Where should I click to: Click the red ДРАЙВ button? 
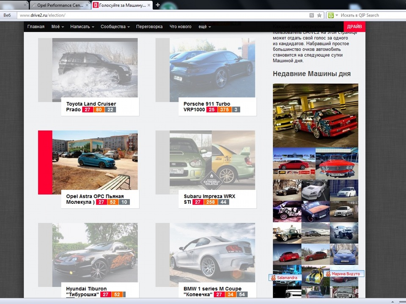(x=354, y=26)
